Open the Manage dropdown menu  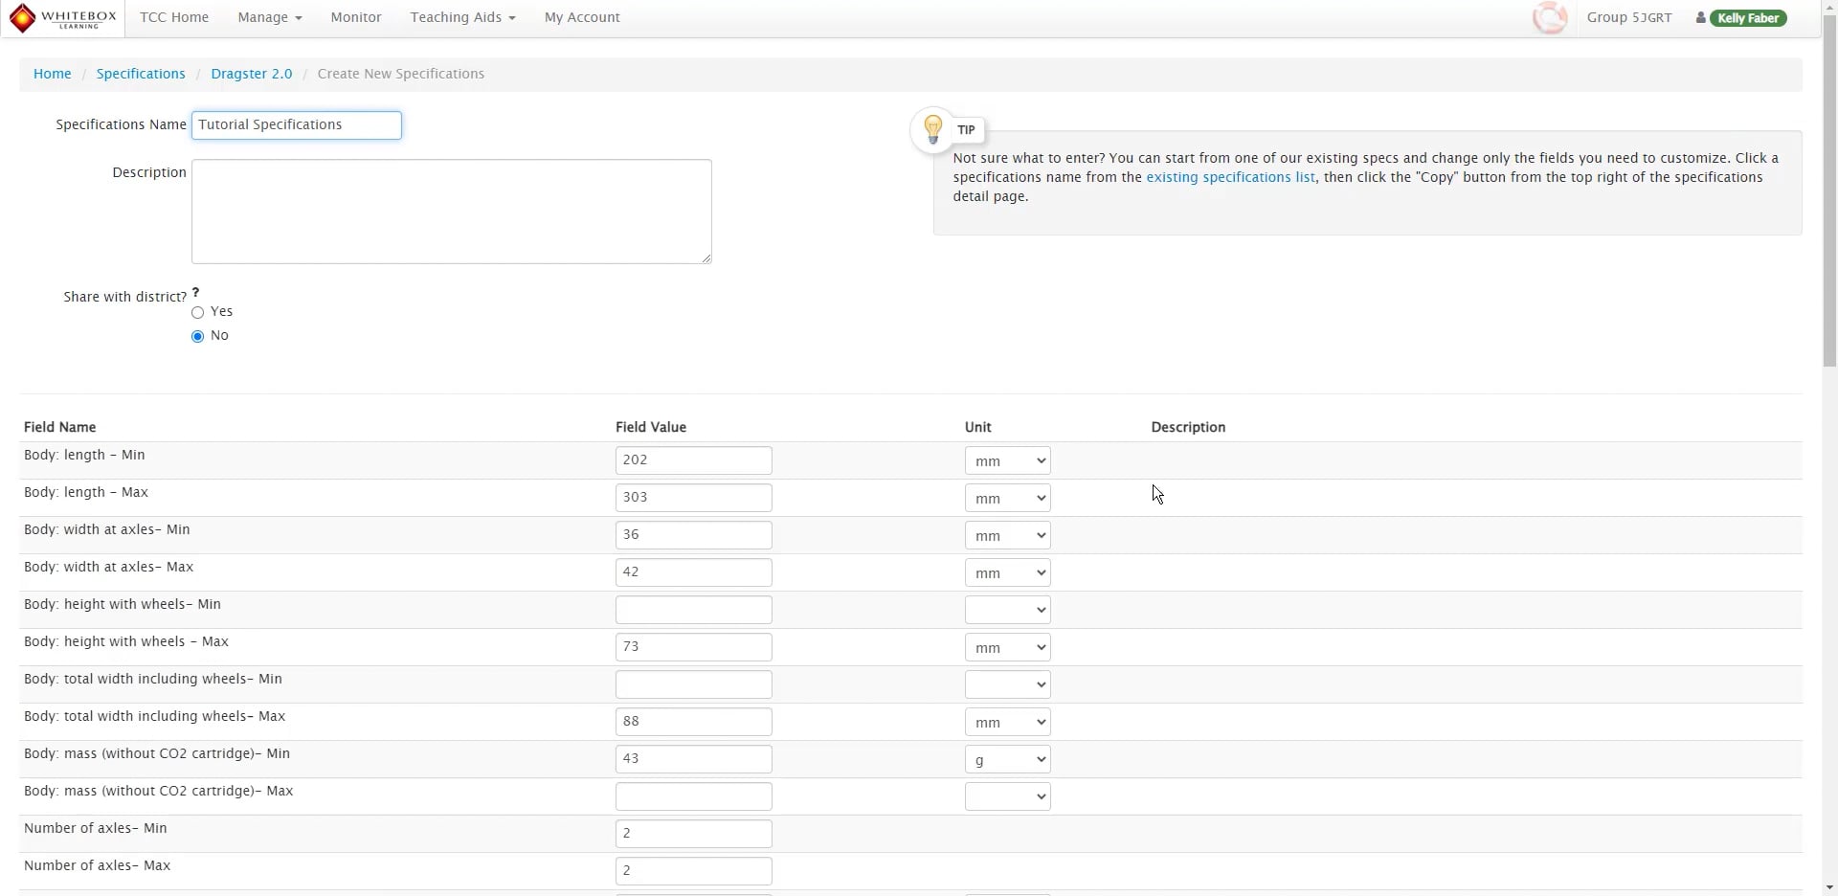coord(269,17)
